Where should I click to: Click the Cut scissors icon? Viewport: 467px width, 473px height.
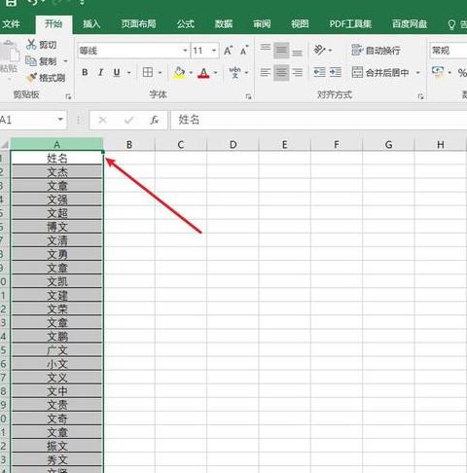[31, 44]
